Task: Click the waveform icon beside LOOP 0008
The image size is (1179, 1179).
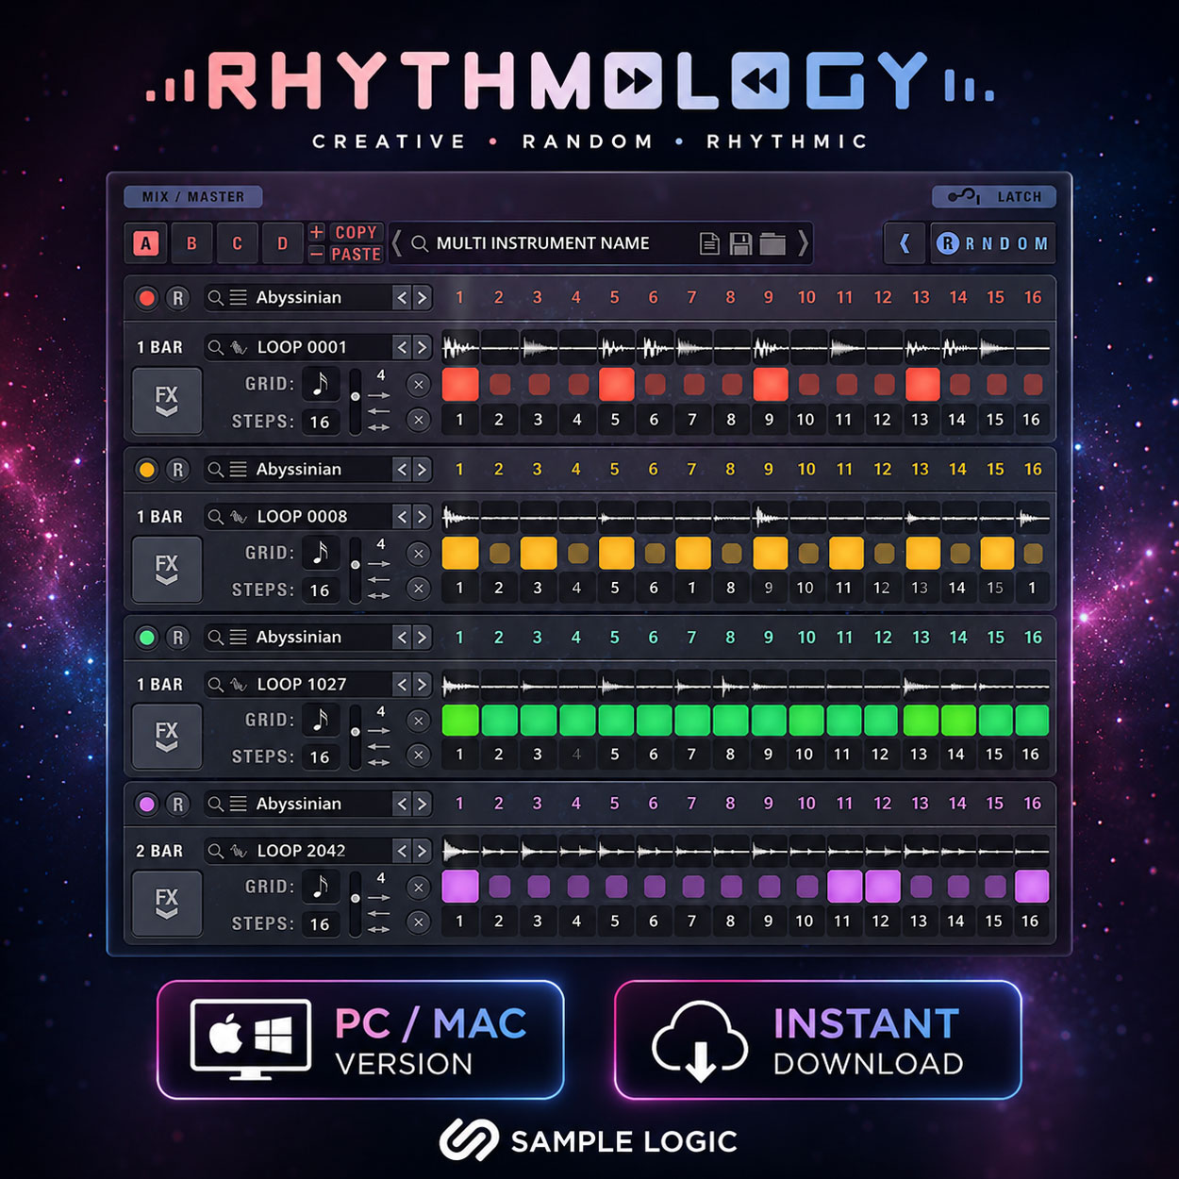Action: coord(239,517)
